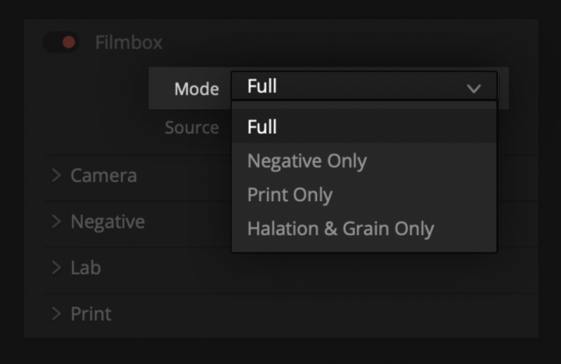Expand the Camera section chevron
This screenshot has height=364, width=561.
(56, 175)
